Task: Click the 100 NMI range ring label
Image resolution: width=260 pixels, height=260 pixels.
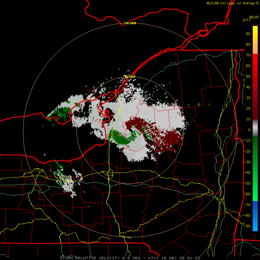Action: pyautogui.click(x=130, y=23)
